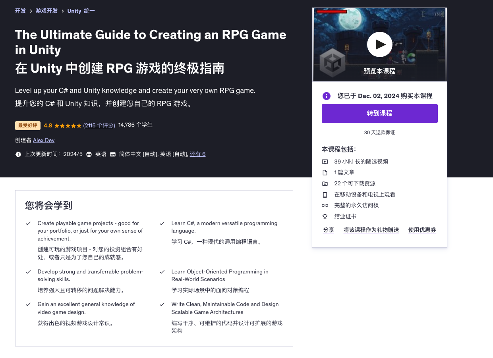Click the 上次更新时间：2024/5 text
493x358 pixels.
click(x=54, y=154)
